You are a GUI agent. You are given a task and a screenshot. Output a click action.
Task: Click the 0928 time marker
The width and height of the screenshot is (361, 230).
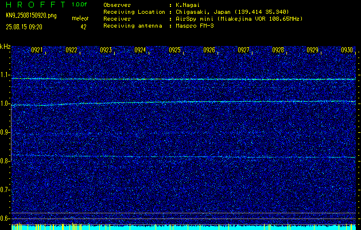[278, 50]
